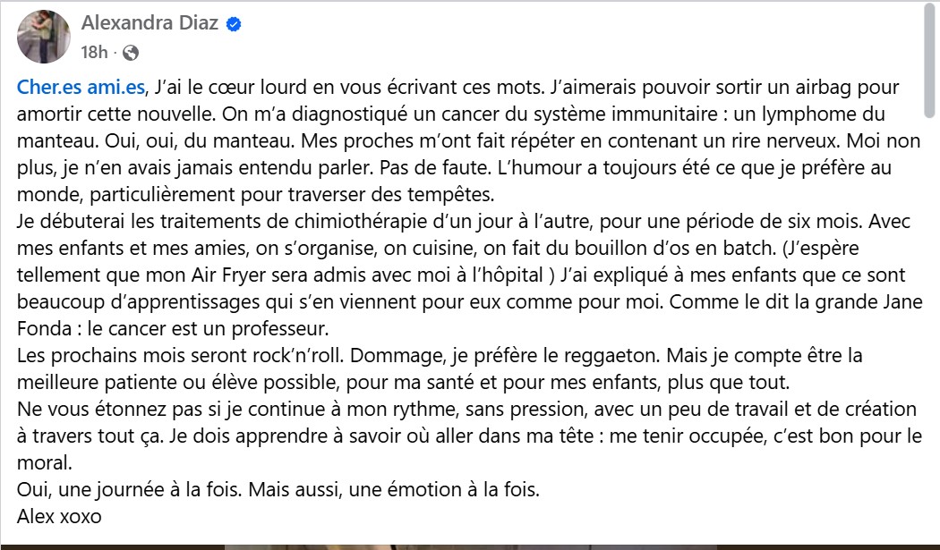Click the blue verified badge icon
The image size is (940, 550).
pyautogui.click(x=234, y=24)
